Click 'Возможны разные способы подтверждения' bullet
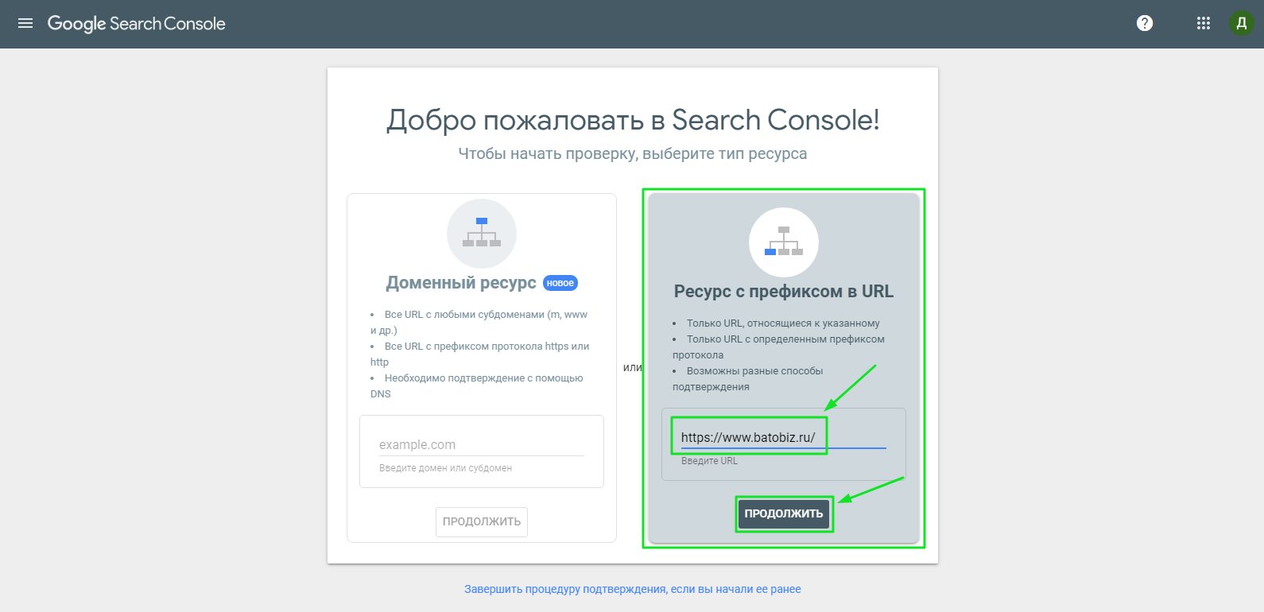The width and height of the screenshot is (1264, 612). 751,378
